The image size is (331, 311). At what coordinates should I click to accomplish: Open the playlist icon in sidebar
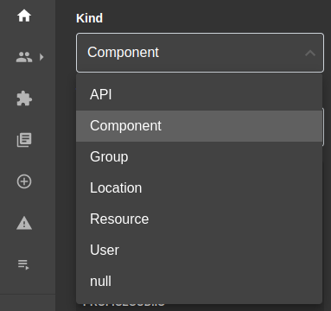click(x=23, y=264)
